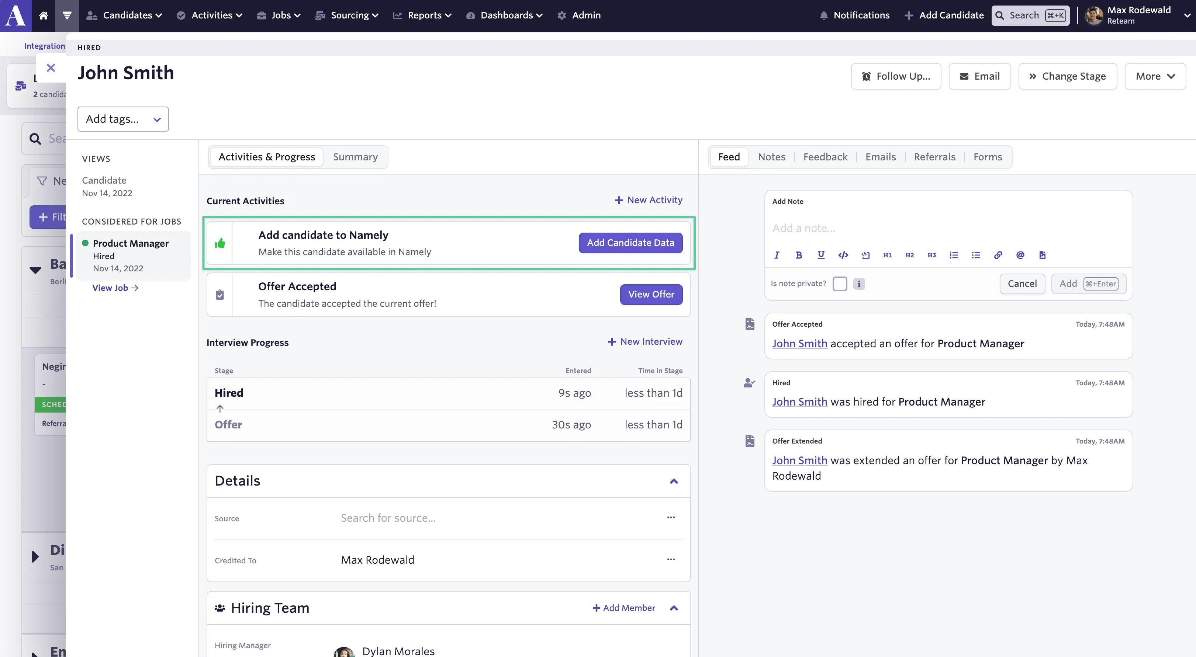The image size is (1196, 657).
Task: Collapse the Hiring Team section
Action: click(674, 608)
